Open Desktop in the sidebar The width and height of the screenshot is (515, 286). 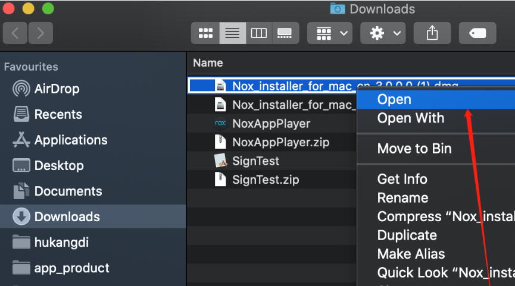pos(93,166)
